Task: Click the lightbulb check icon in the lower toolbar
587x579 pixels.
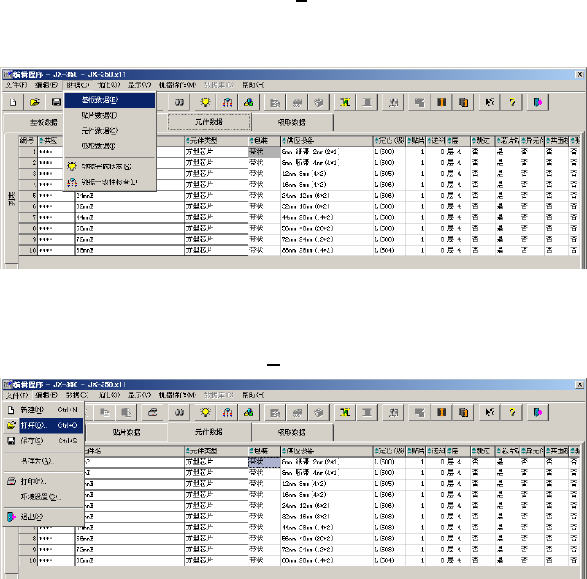Action: pyautogui.click(x=203, y=411)
